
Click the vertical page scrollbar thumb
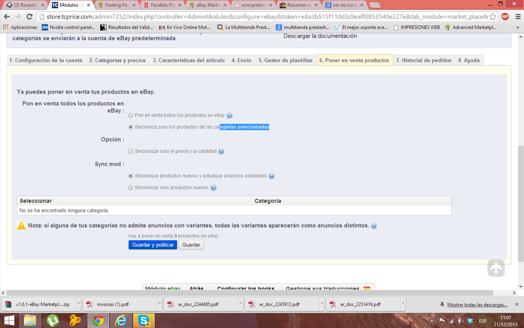521,204
